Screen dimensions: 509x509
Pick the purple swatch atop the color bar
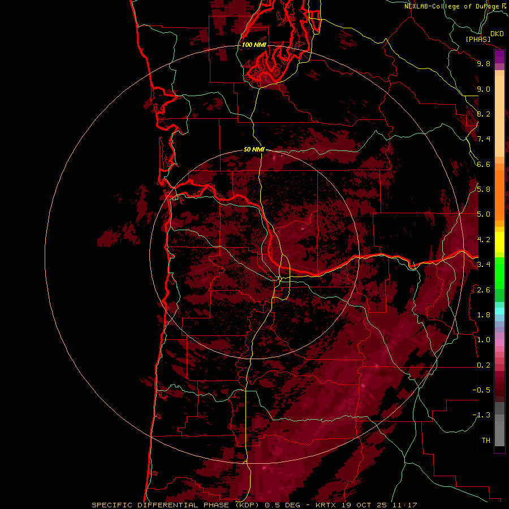click(499, 57)
